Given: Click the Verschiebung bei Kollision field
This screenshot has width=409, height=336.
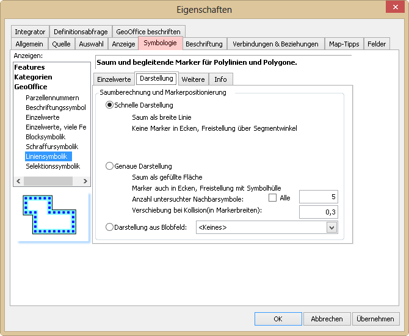Looking at the screenshot, I should (x=318, y=212).
